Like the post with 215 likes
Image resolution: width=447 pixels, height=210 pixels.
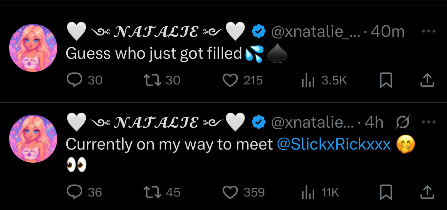[x=230, y=80]
